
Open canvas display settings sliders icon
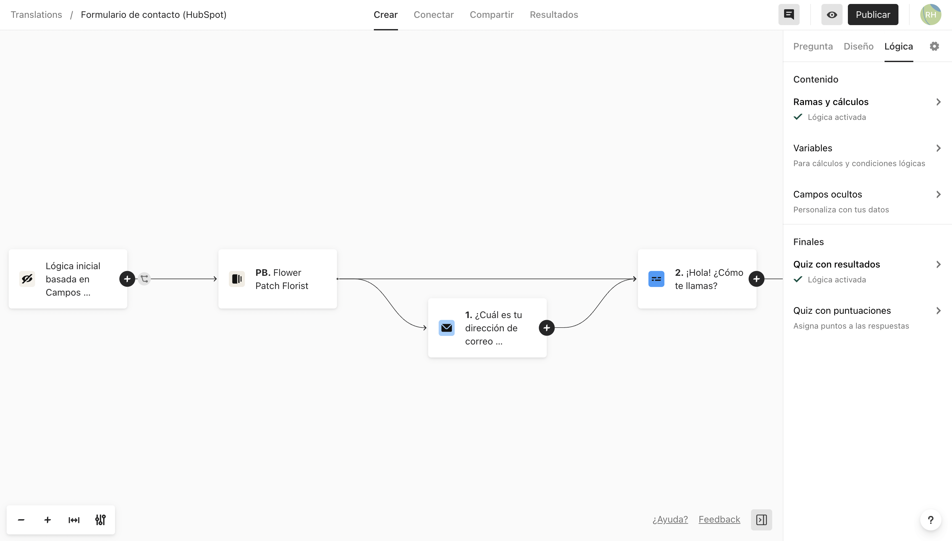tap(100, 520)
